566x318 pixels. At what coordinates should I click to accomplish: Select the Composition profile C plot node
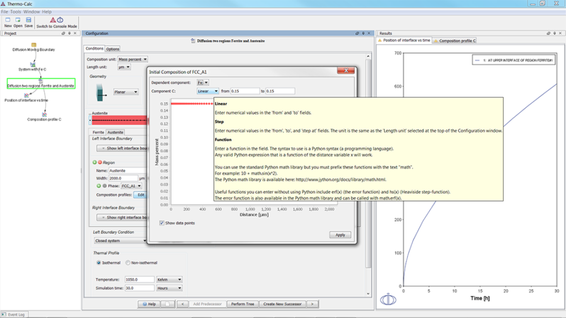click(44, 115)
